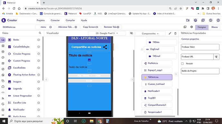Click the Copy Screen button
Screen dimensions: 222x124
click(x=90, y=27)
